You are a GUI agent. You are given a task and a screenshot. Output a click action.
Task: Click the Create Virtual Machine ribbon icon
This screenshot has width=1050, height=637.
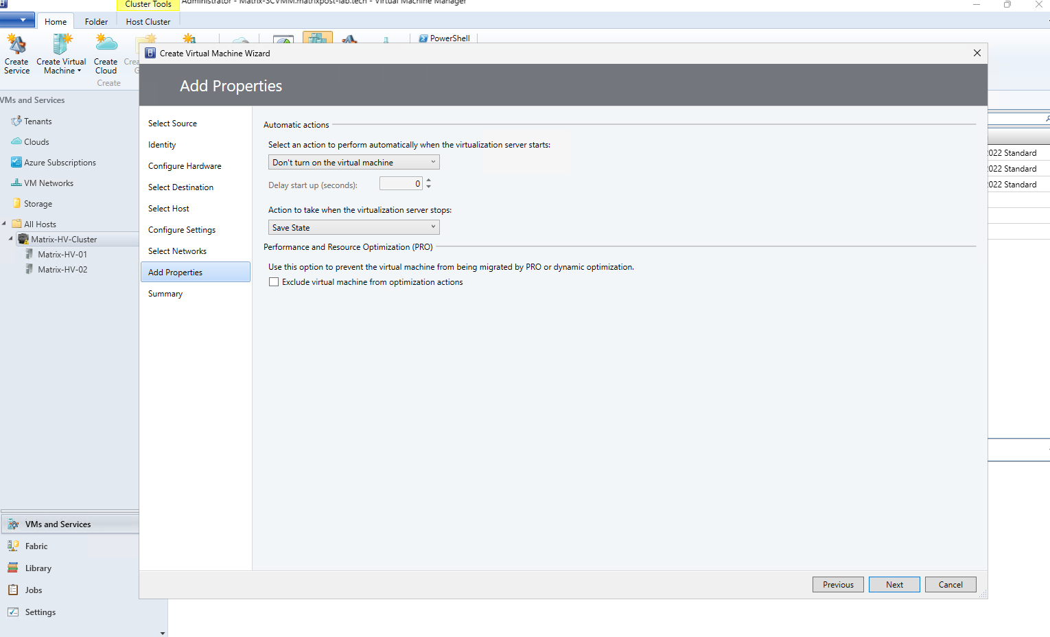point(61,54)
